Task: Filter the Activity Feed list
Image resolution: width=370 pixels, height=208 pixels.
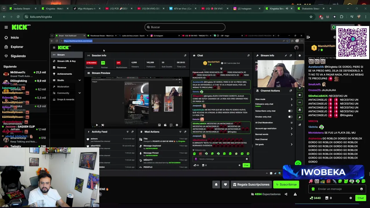Action: (127, 132)
